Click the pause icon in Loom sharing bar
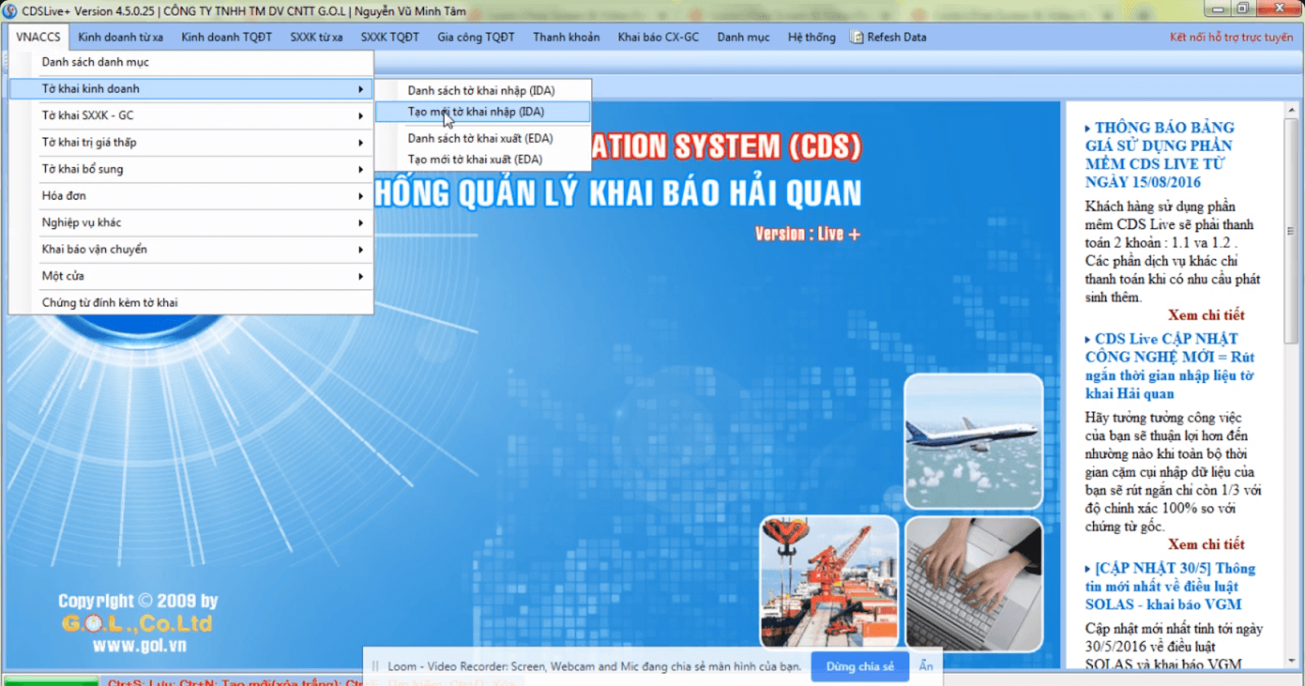This screenshot has width=1305, height=686. [x=375, y=666]
